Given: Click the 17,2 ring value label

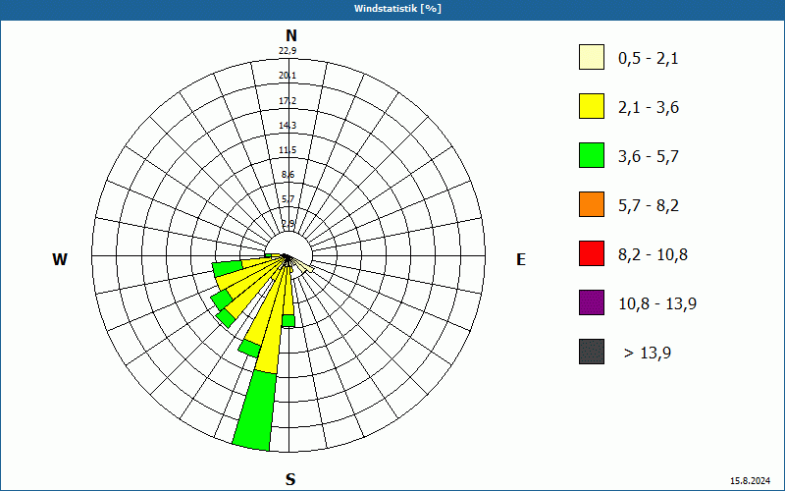Looking at the screenshot, I should (288, 101).
